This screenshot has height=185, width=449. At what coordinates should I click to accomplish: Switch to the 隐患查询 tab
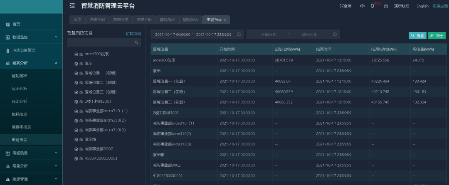tap(97, 20)
